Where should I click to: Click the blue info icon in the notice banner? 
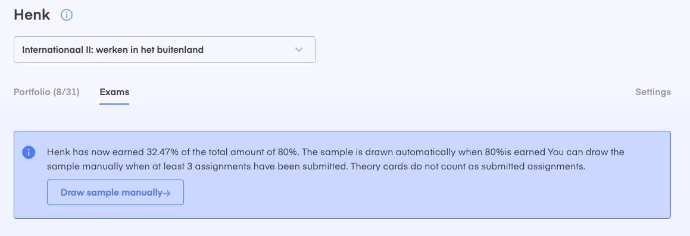click(x=29, y=153)
